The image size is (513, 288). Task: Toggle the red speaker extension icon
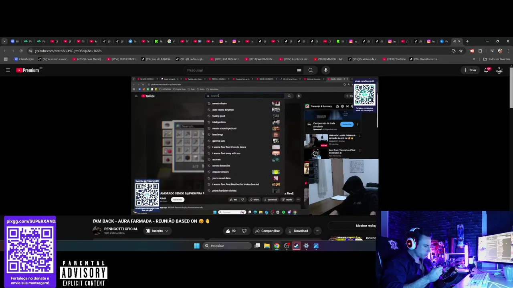click(x=472, y=51)
